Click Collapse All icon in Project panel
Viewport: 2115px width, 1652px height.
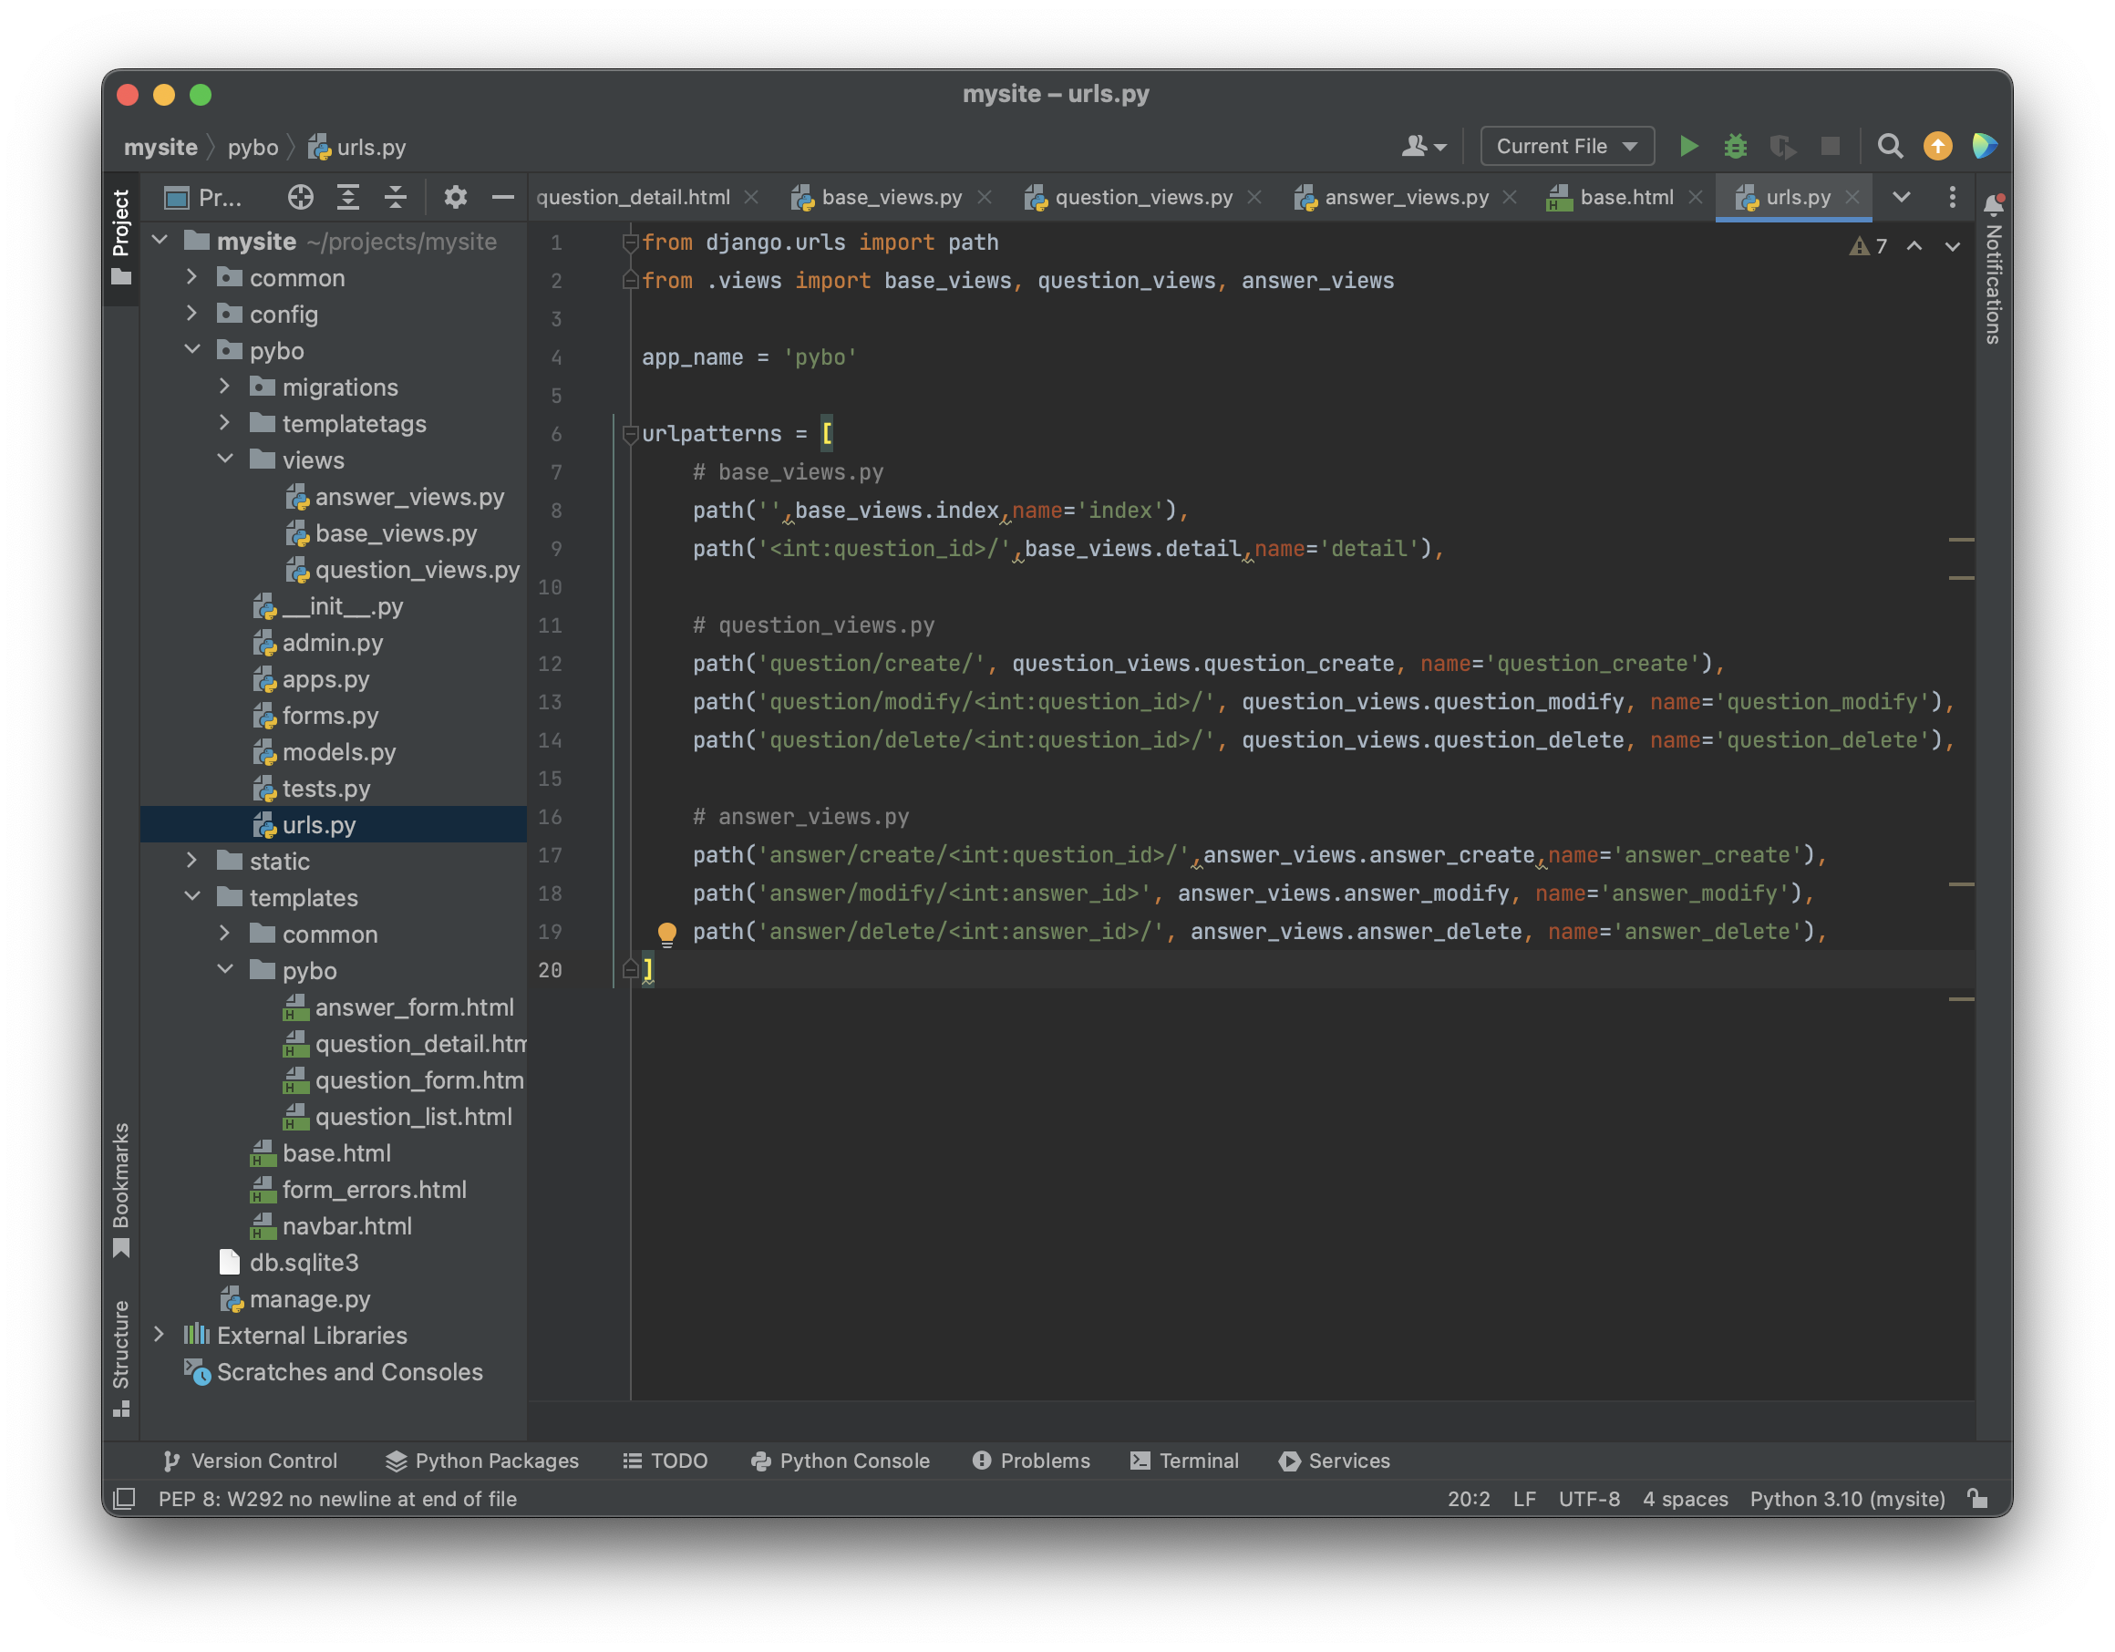(x=395, y=198)
